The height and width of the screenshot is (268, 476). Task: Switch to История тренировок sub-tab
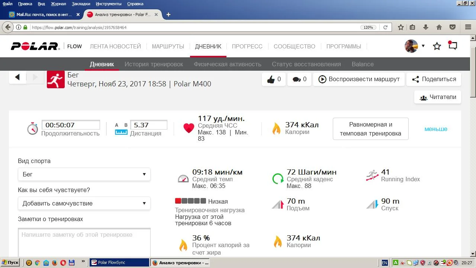(154, 64)
